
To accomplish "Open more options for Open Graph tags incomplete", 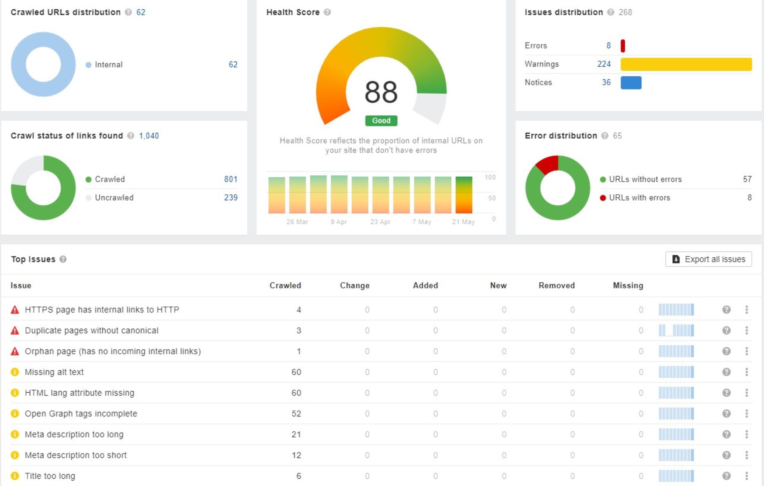I will pos(747,413).
